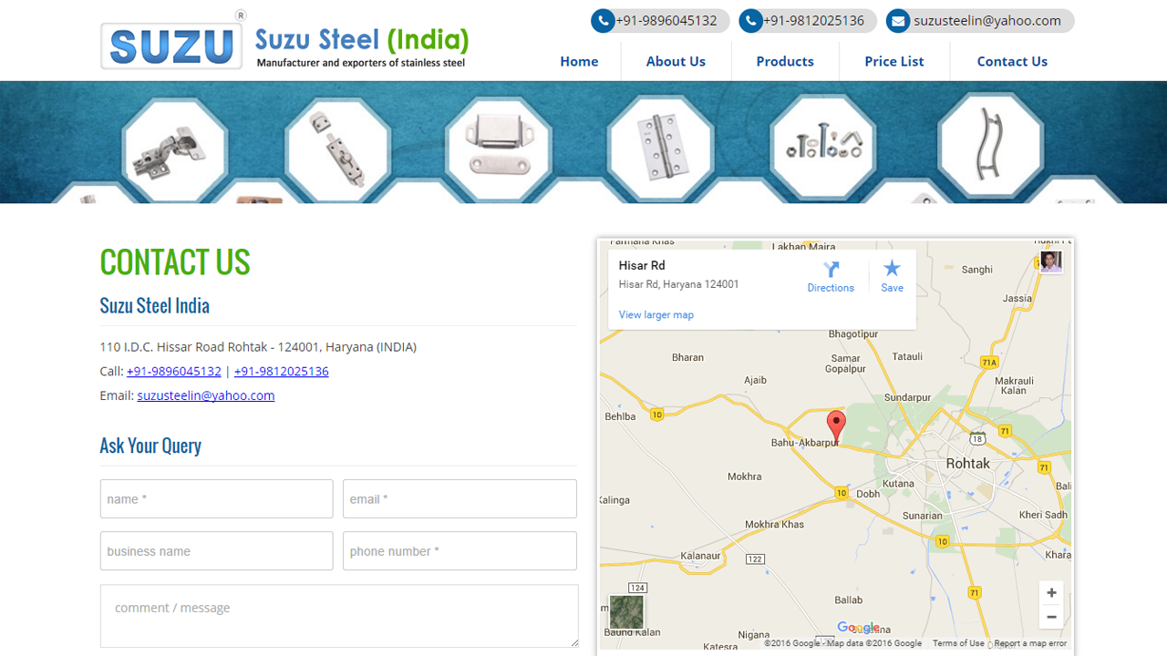This screenshot has height=656, width=1167.
Task: Click the butt hinge product image
Action: (661, 150)
